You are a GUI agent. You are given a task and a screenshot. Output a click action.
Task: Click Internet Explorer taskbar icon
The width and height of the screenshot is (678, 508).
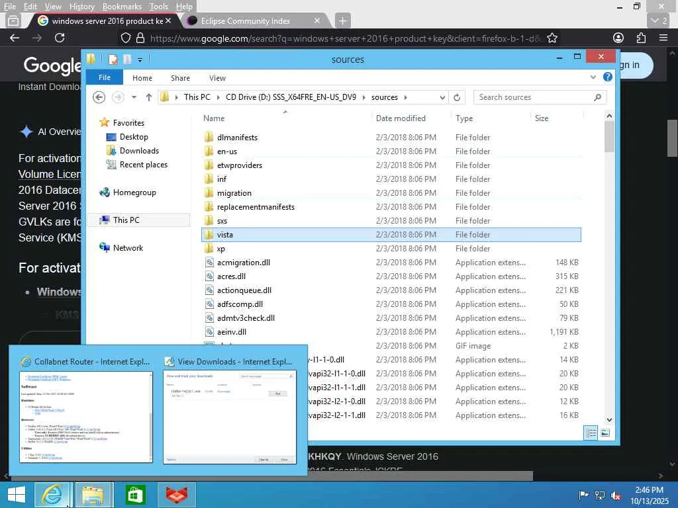pyautogui.click(x=52, y=495)
